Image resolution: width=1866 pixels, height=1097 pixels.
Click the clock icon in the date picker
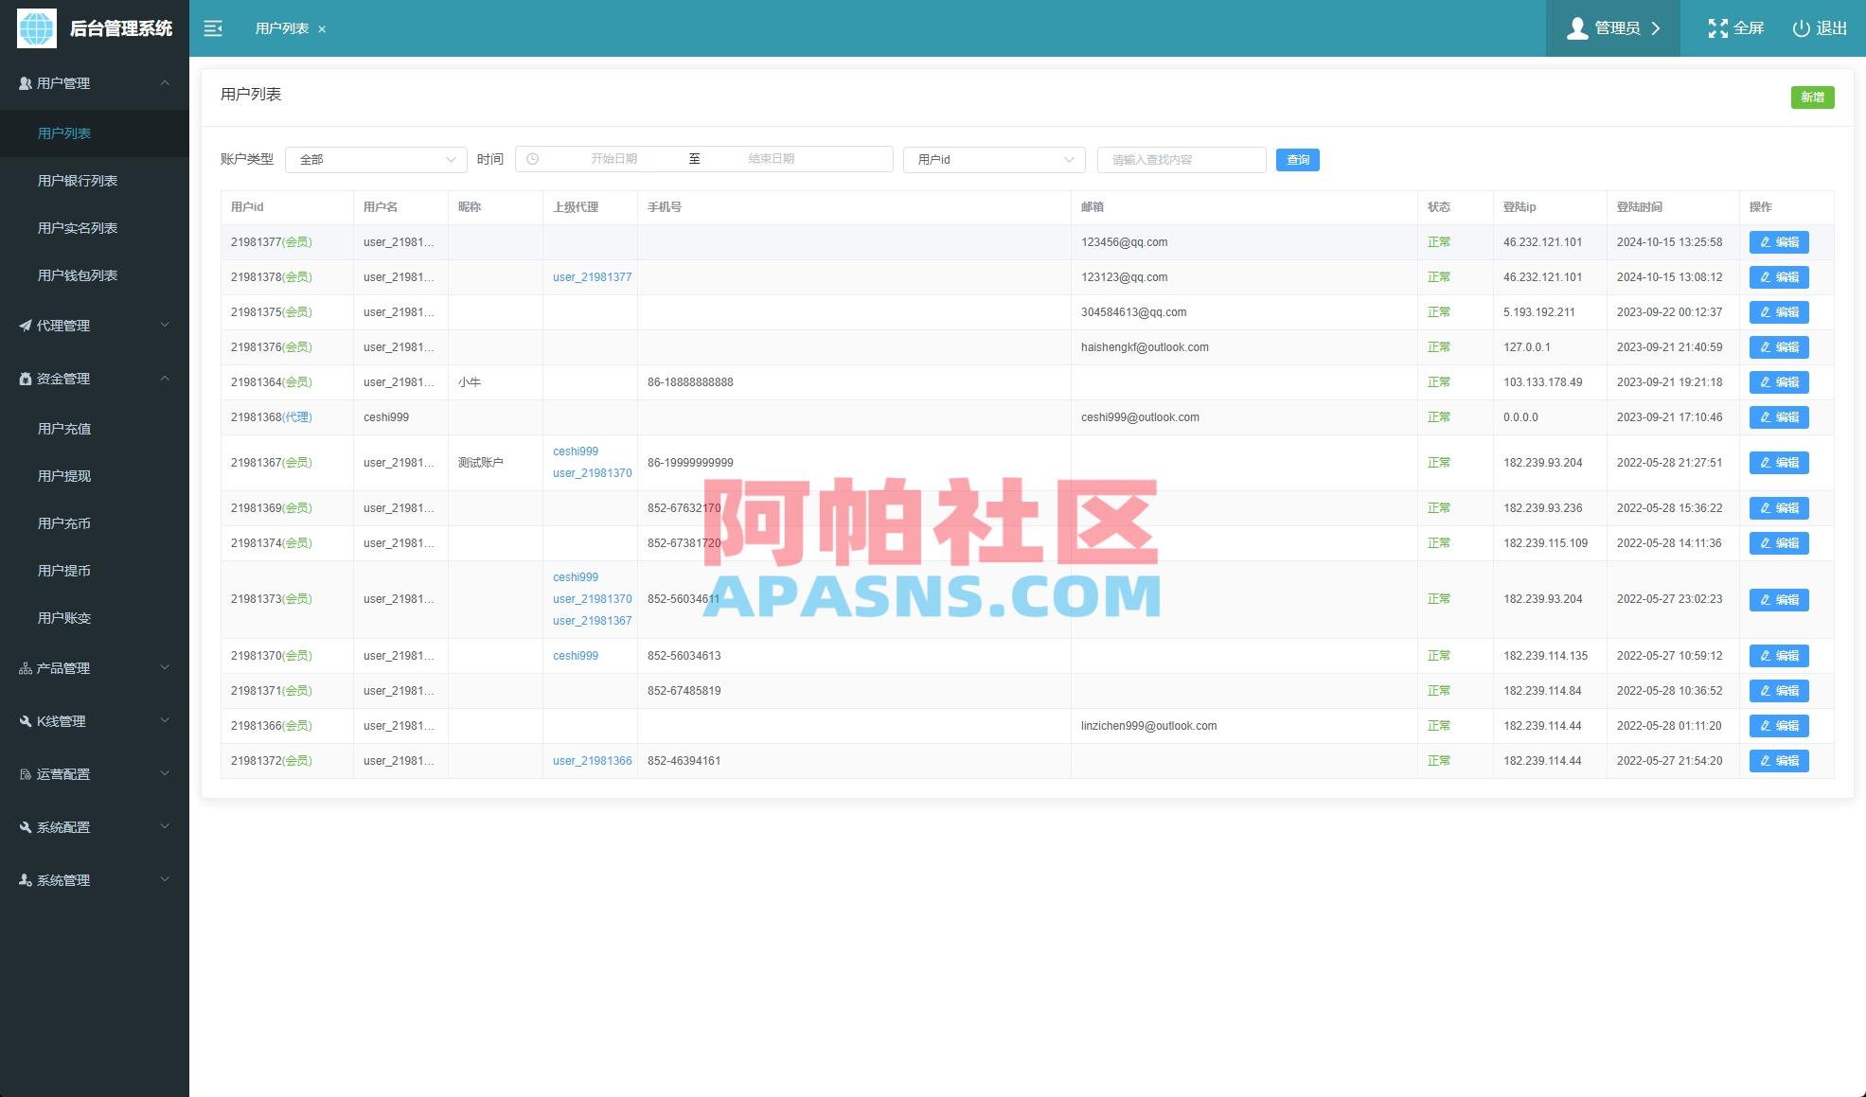coord(533,159)
